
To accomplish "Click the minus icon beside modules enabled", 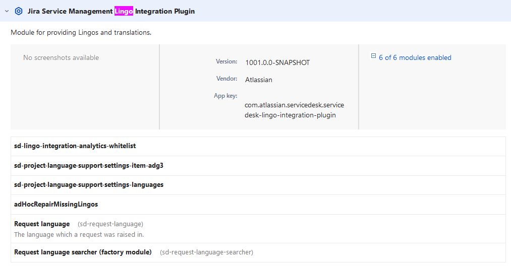I will (373, 56).
